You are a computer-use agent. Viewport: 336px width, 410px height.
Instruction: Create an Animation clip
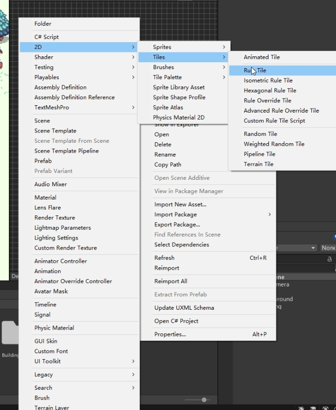pos(79,271)
